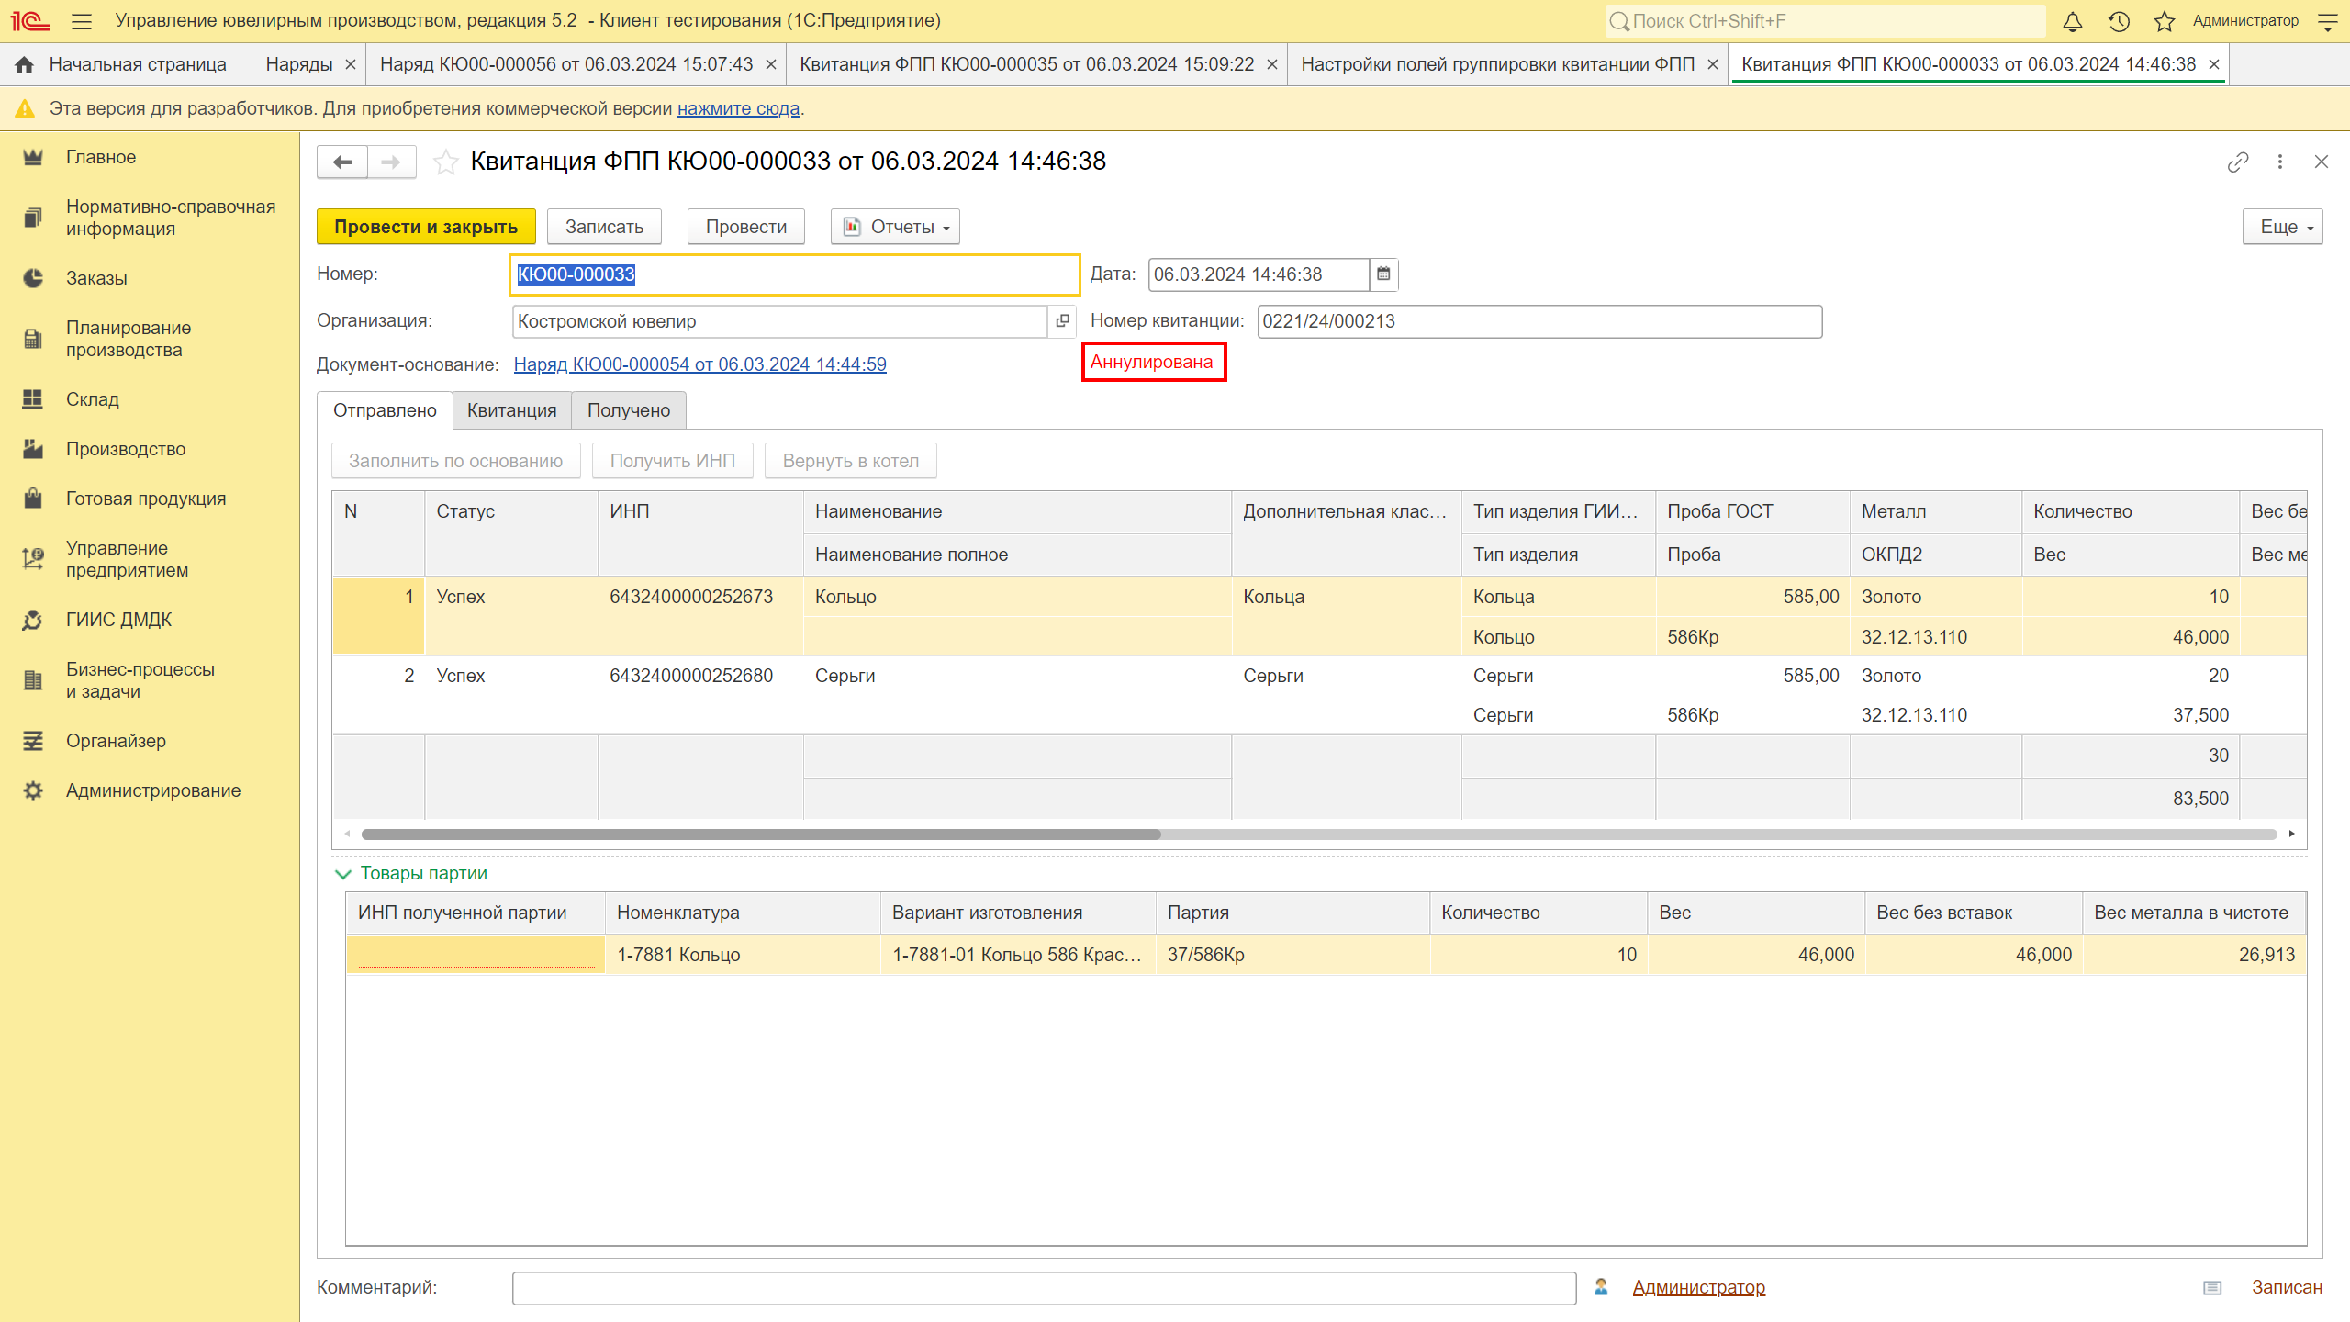Open Органайзер section icon

[33, 741]
